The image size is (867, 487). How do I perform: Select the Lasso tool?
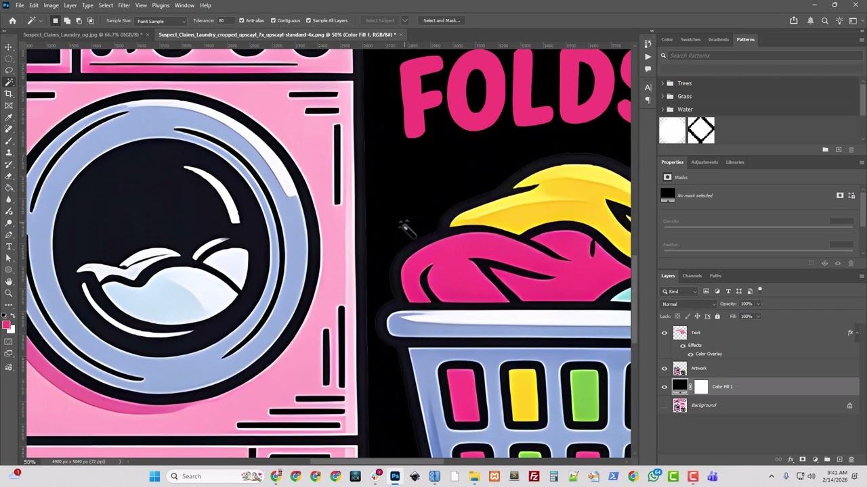pyautogui.click(x=9, y=70)
